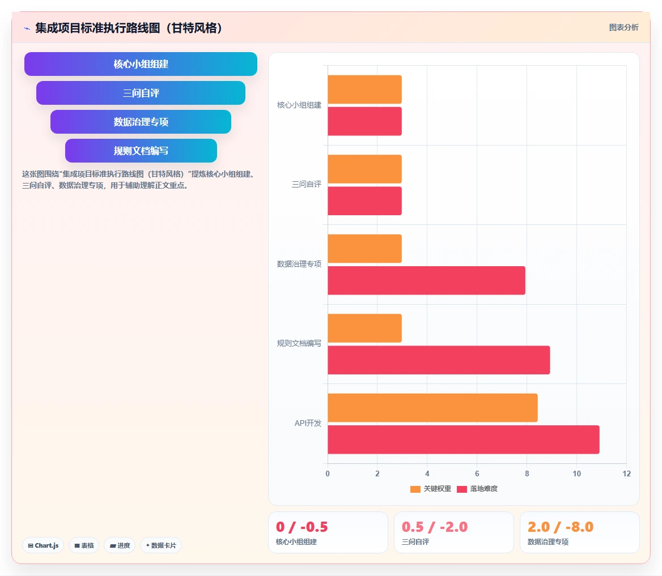The image size is (662, 576).
Task: Select the 数据卡片 tag chip
Action: click(x=161, y=545)
